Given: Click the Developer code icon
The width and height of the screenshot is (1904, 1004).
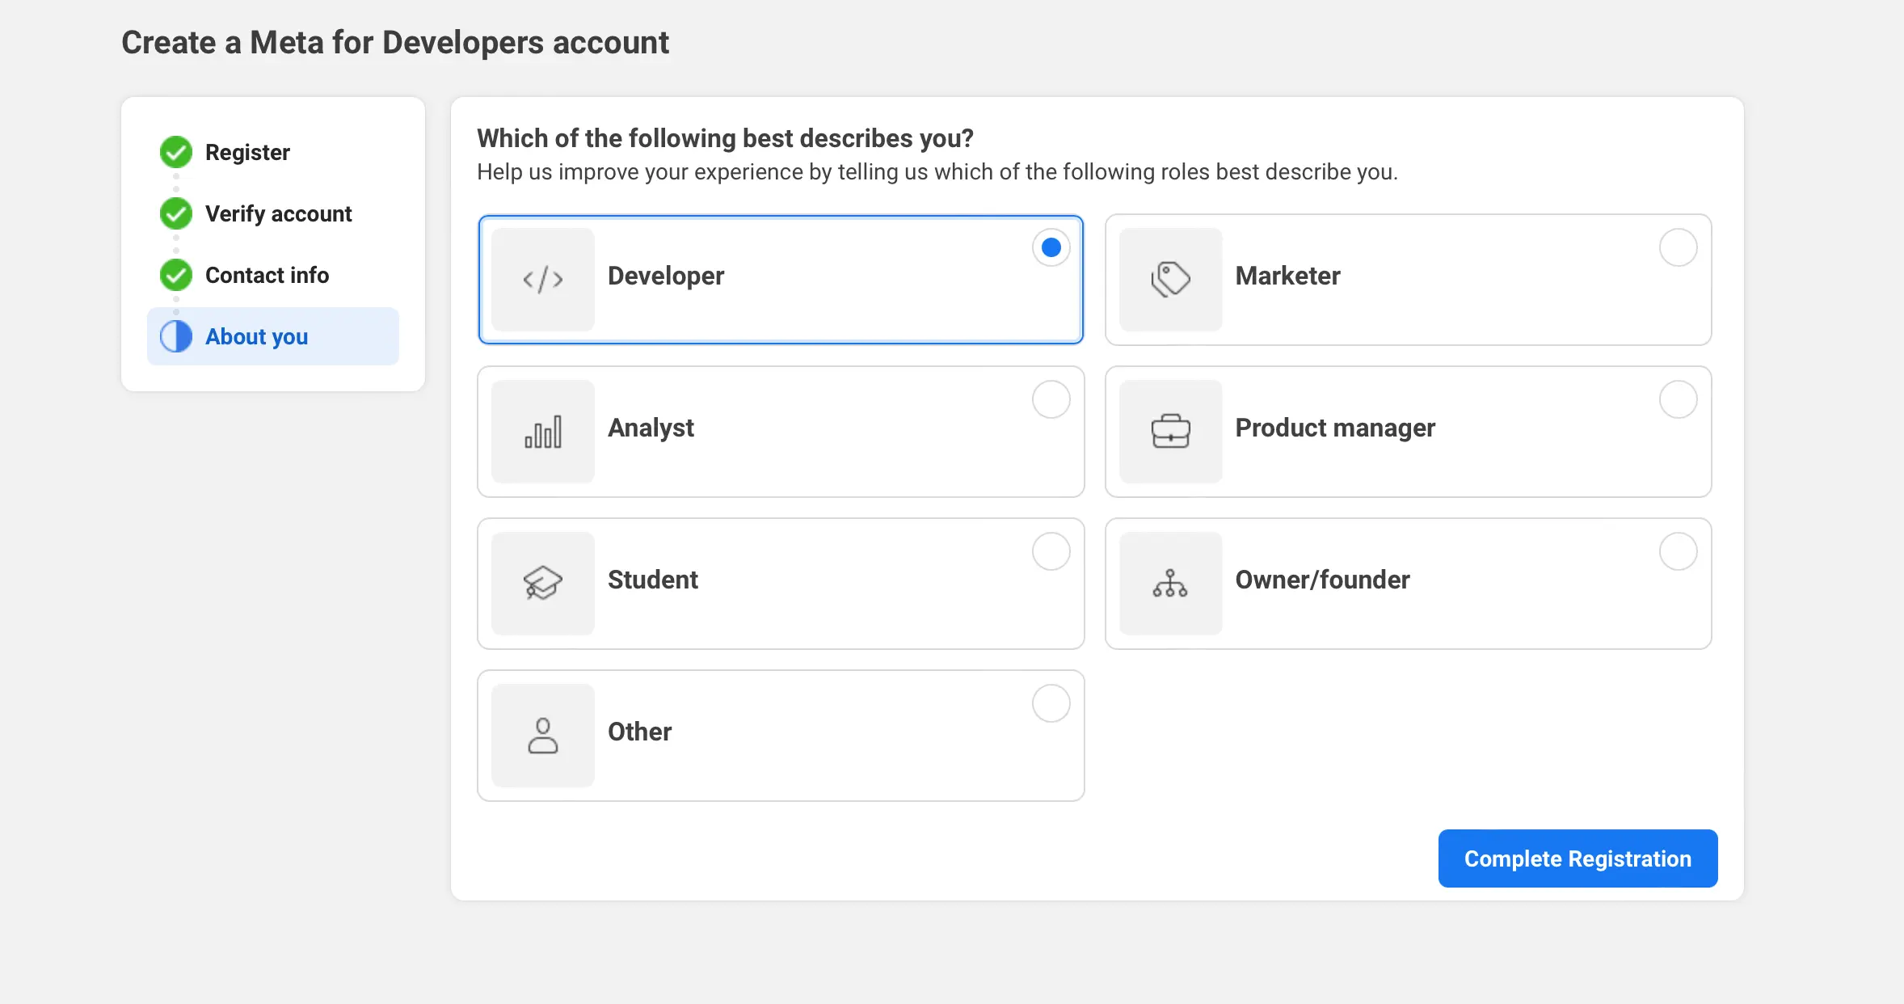Looking at the screenshot, I should click(541, 280).
